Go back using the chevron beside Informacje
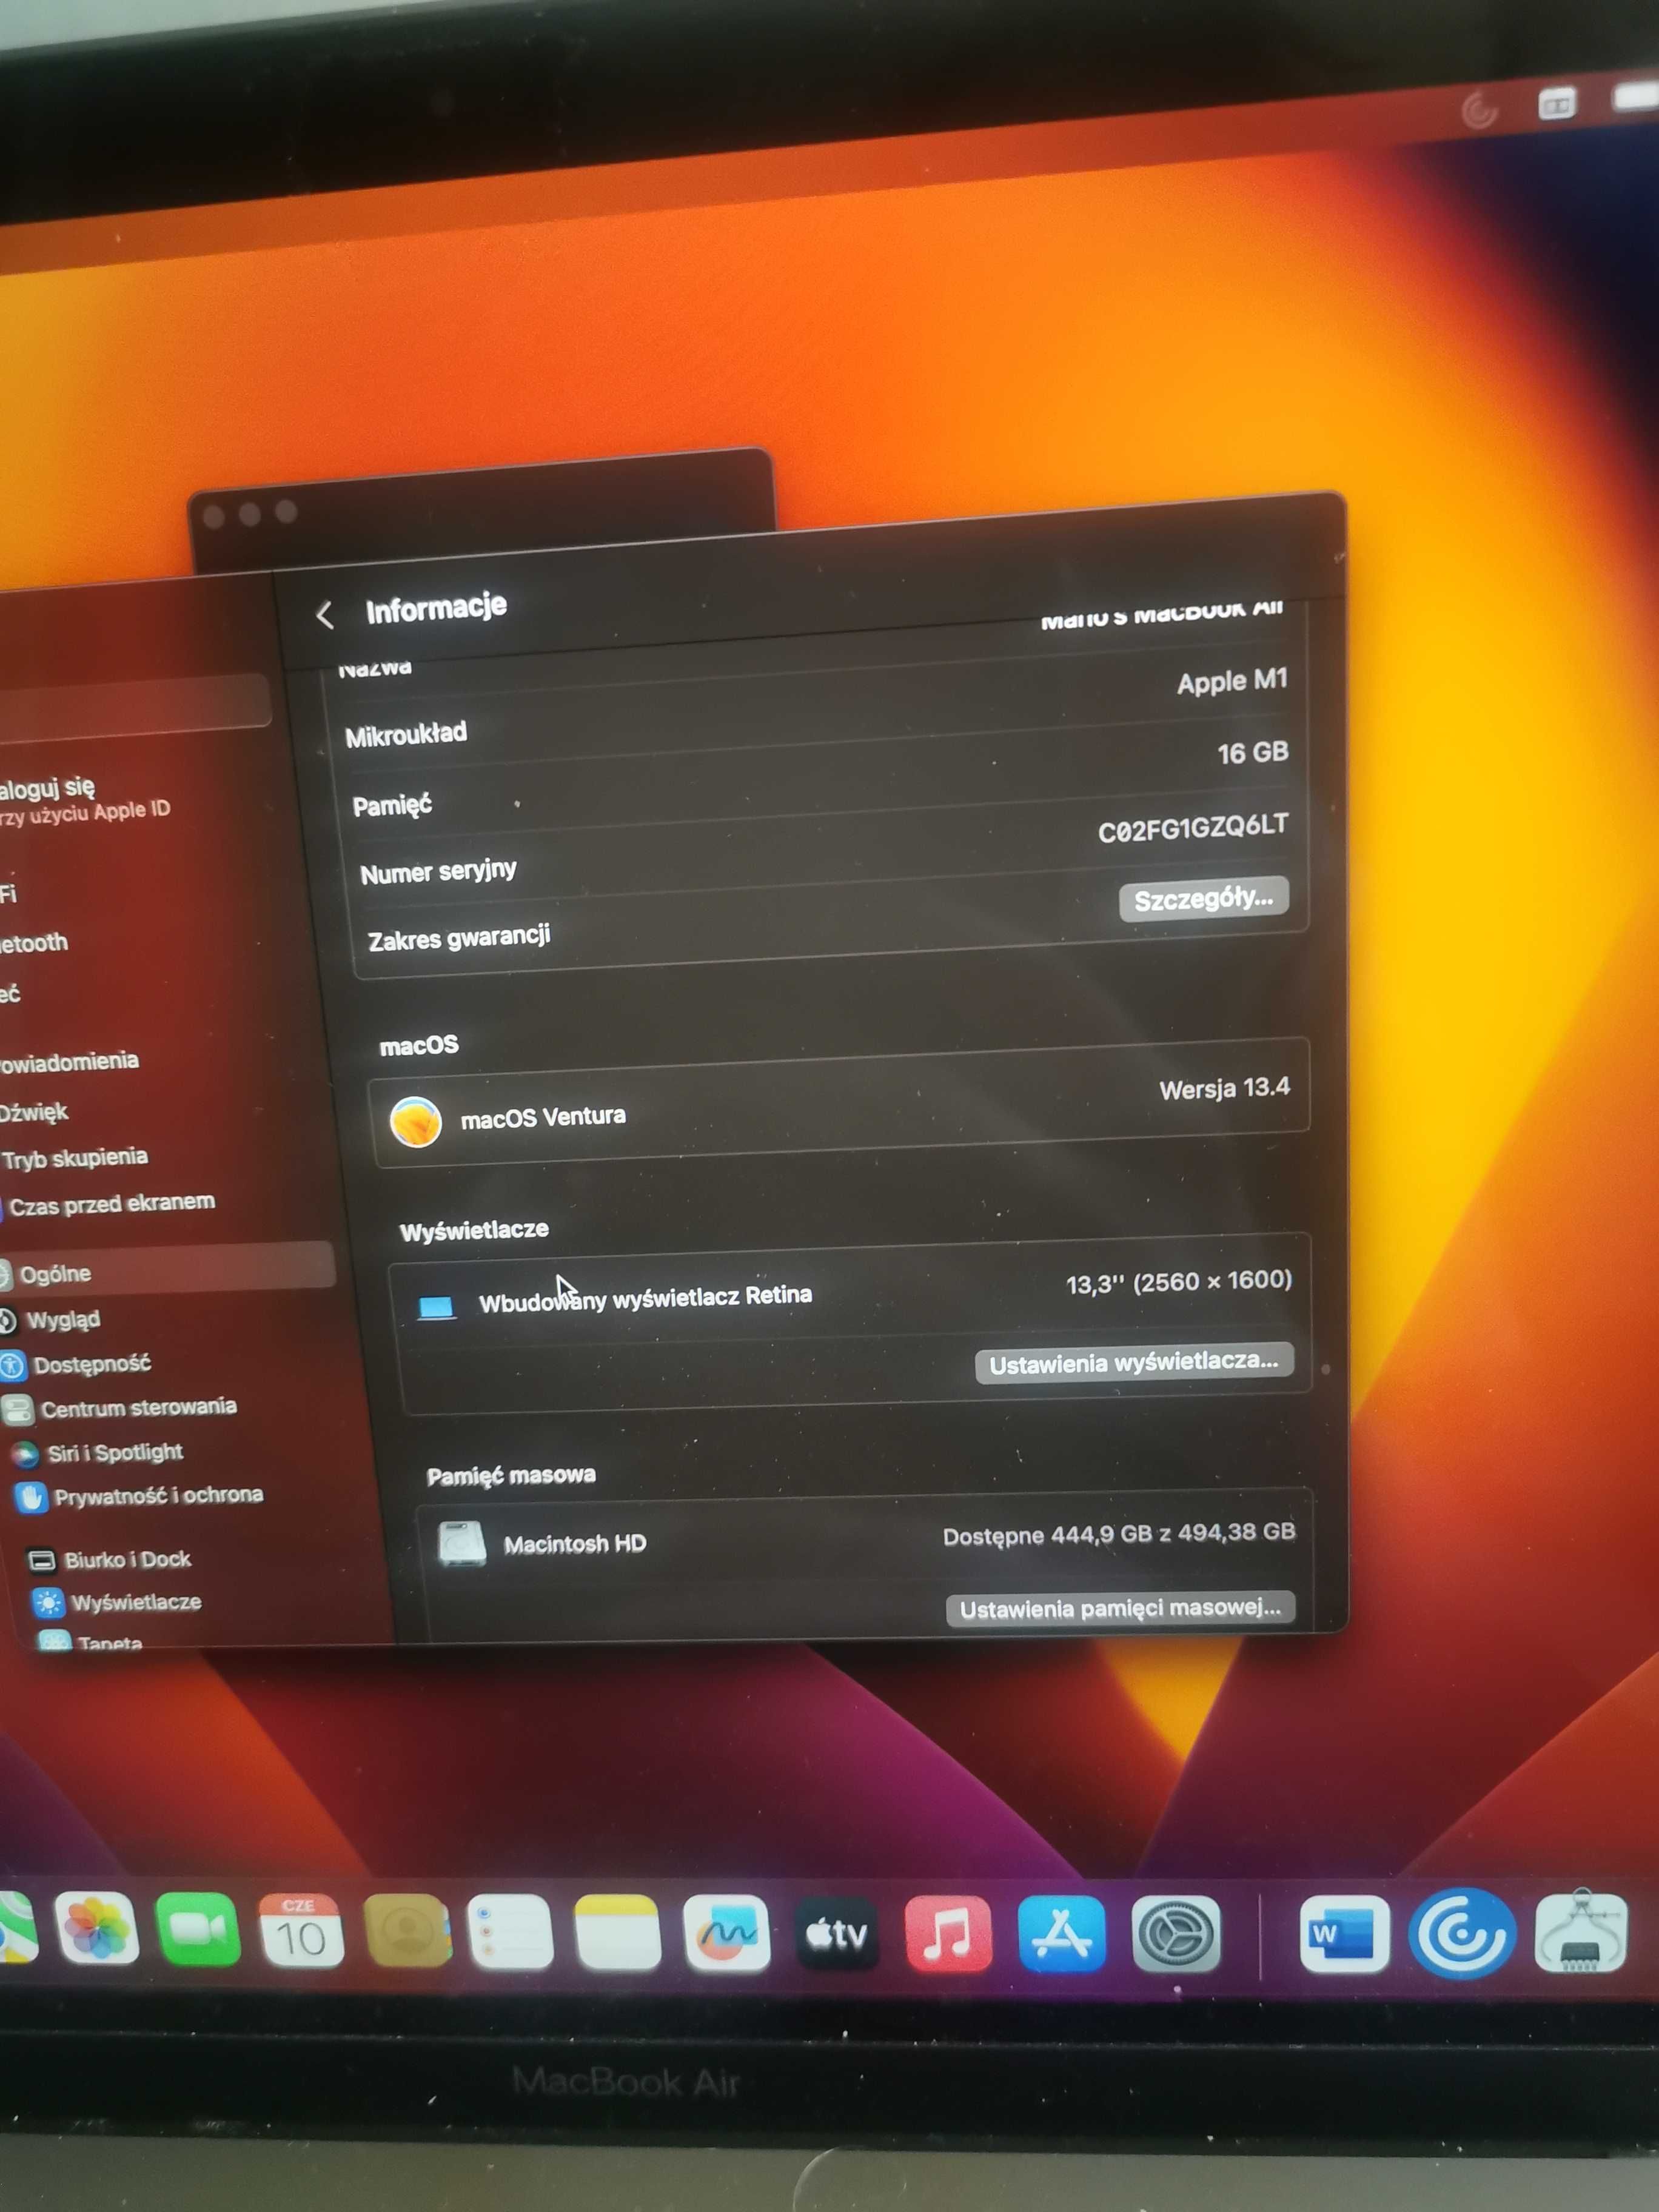1659x2212 pixels. [x=325, y=614]
